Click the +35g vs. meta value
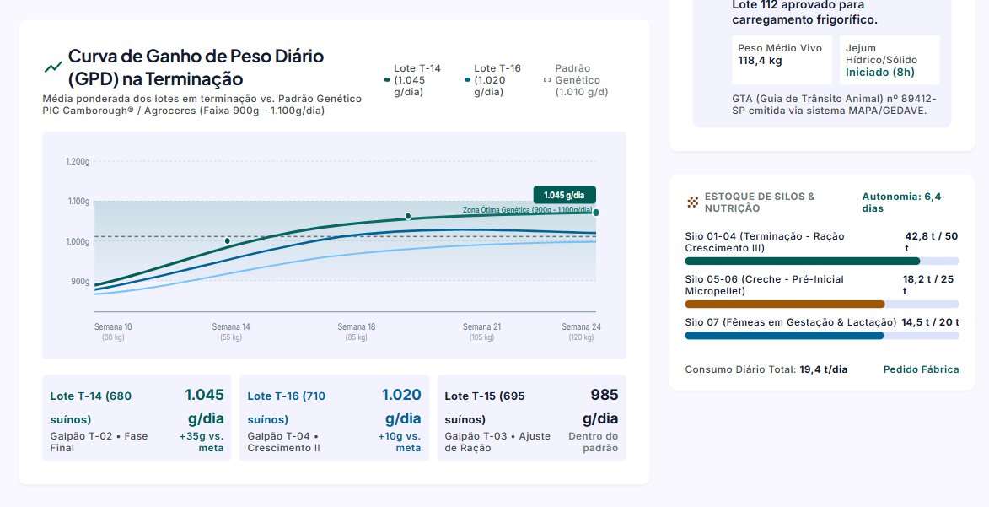Viewport: 989px width, 507px height. (202, 442)
